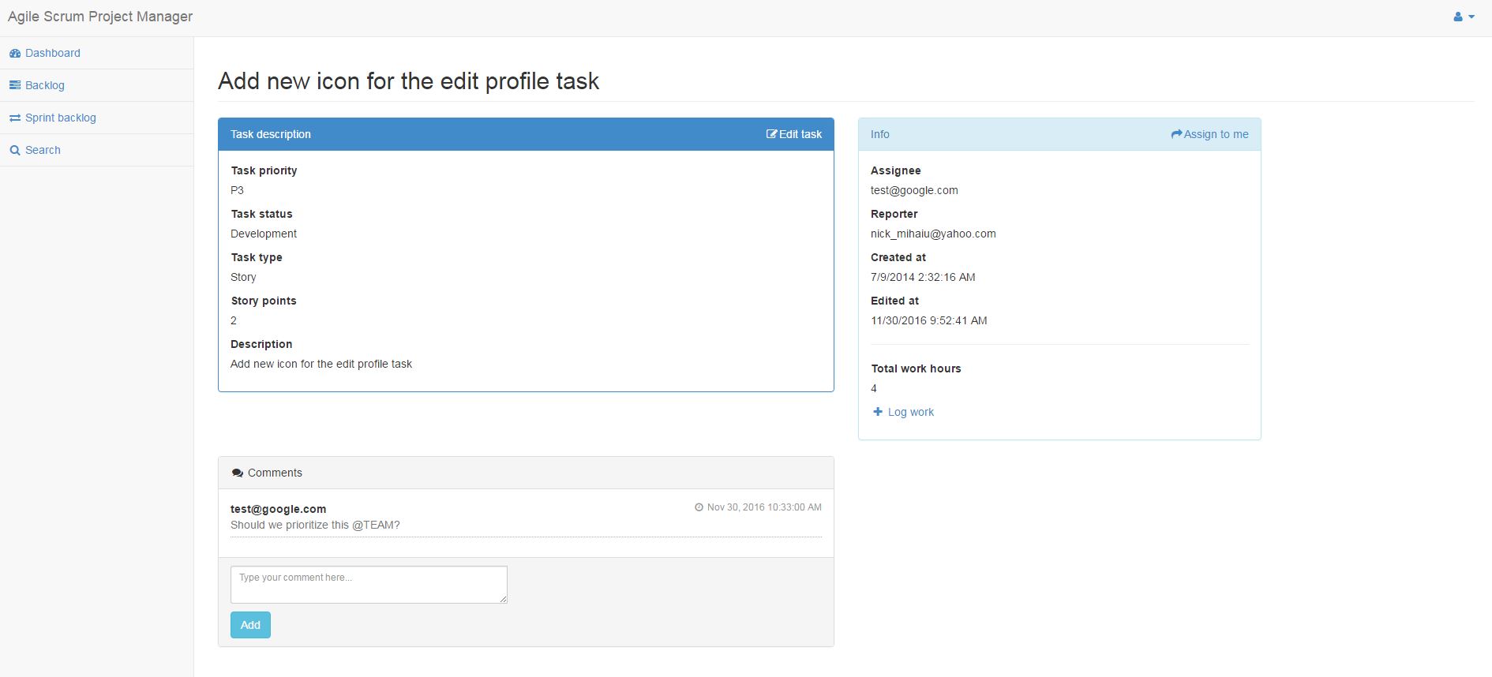
Task: Click the Assign to me link
Action: [x=1209, y=134]
